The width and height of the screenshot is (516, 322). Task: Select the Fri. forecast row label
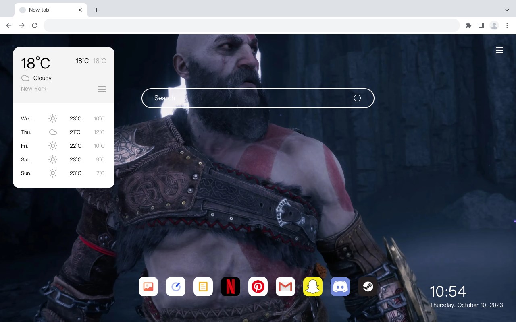(x=25, y=146)
